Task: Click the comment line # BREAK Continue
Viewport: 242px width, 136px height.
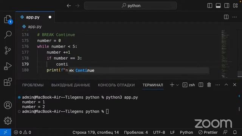Action: pyautogui.click(x=56, y=35)
